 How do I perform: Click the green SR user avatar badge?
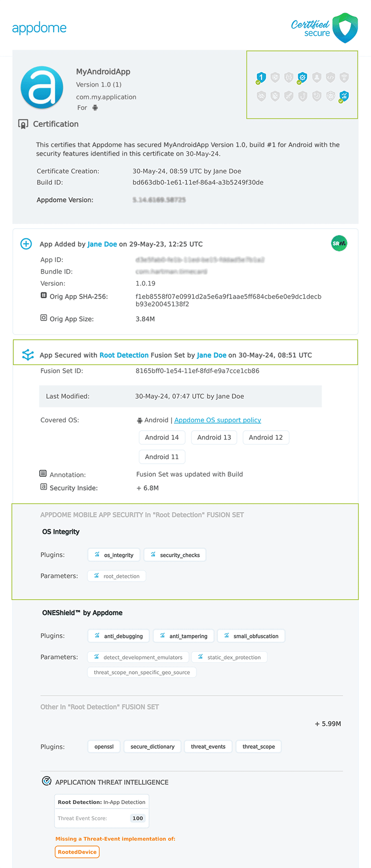coord(339,243)
